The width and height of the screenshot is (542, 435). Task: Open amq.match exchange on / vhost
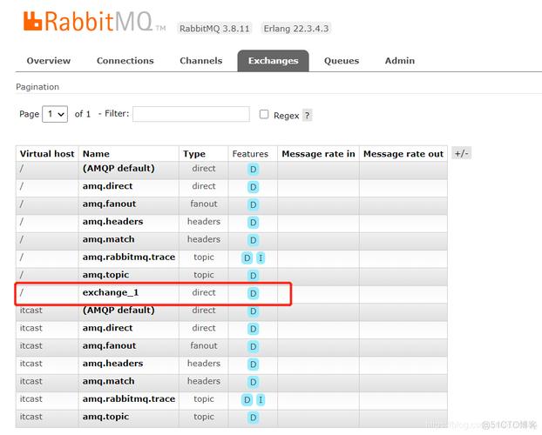(109, 239)
